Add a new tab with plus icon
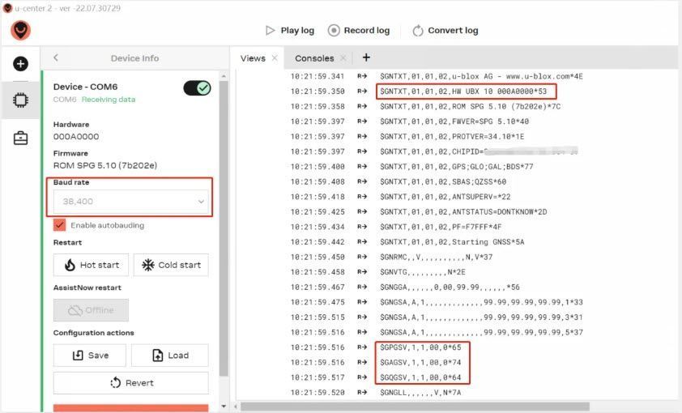The height and width of the screenshot is (413, 682). coord(366,57)
